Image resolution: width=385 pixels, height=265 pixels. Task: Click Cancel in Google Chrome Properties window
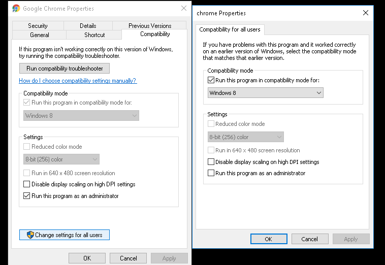[x=128, y=258]
